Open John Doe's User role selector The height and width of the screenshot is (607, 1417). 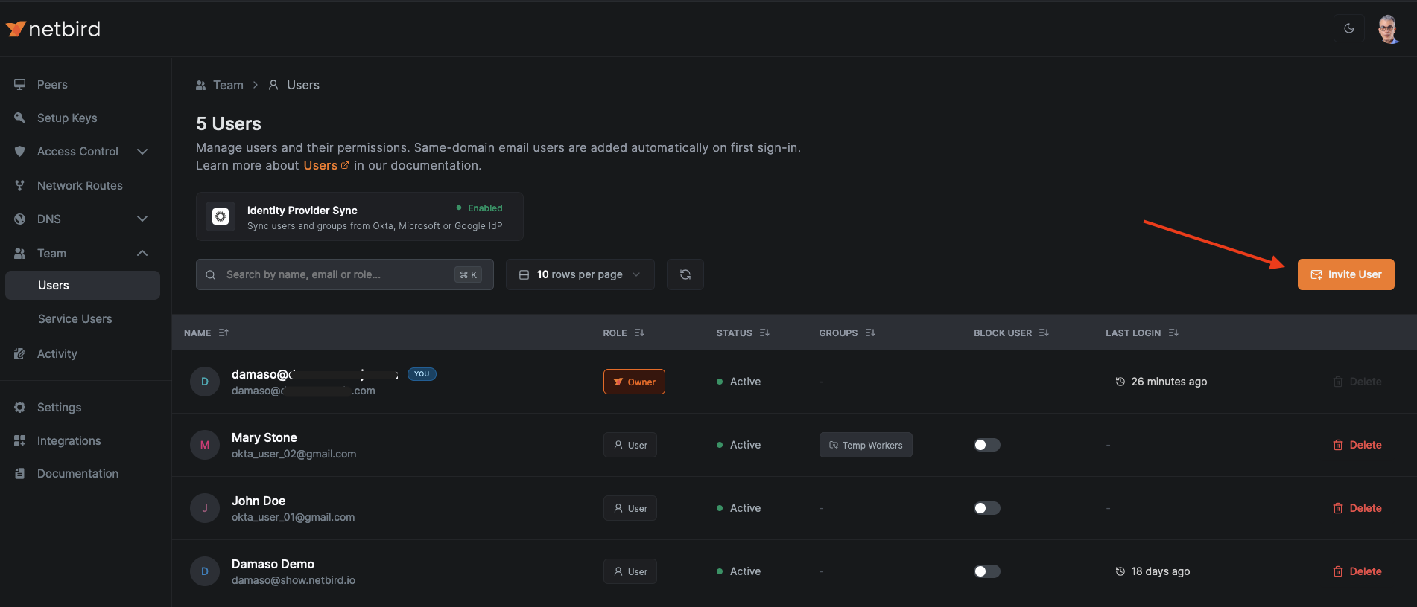pos(630,509)
